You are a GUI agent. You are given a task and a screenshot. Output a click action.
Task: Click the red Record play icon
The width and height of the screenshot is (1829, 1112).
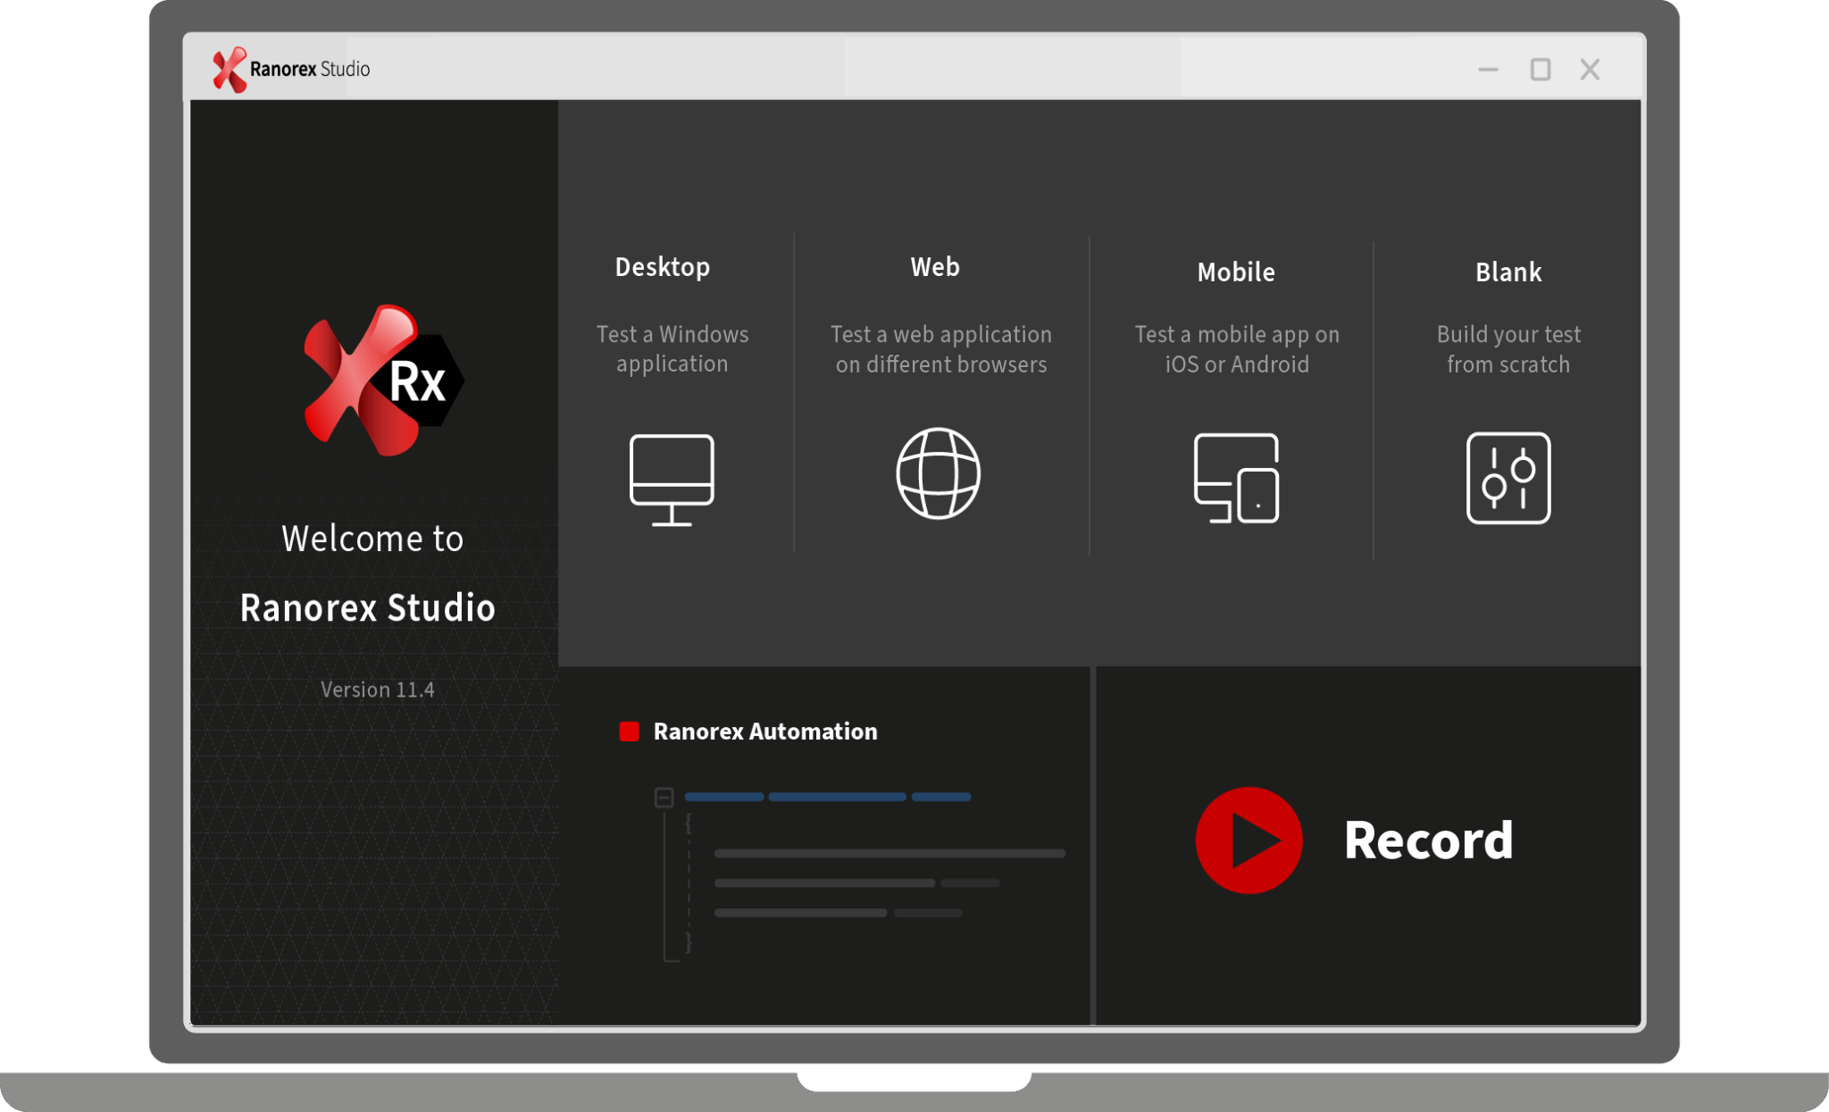click(1251, 839)
